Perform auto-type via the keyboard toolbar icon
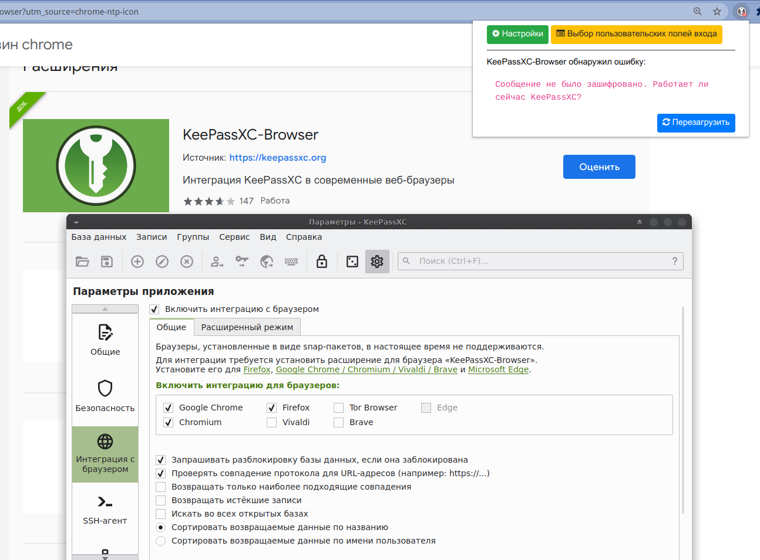 (291, 262)
